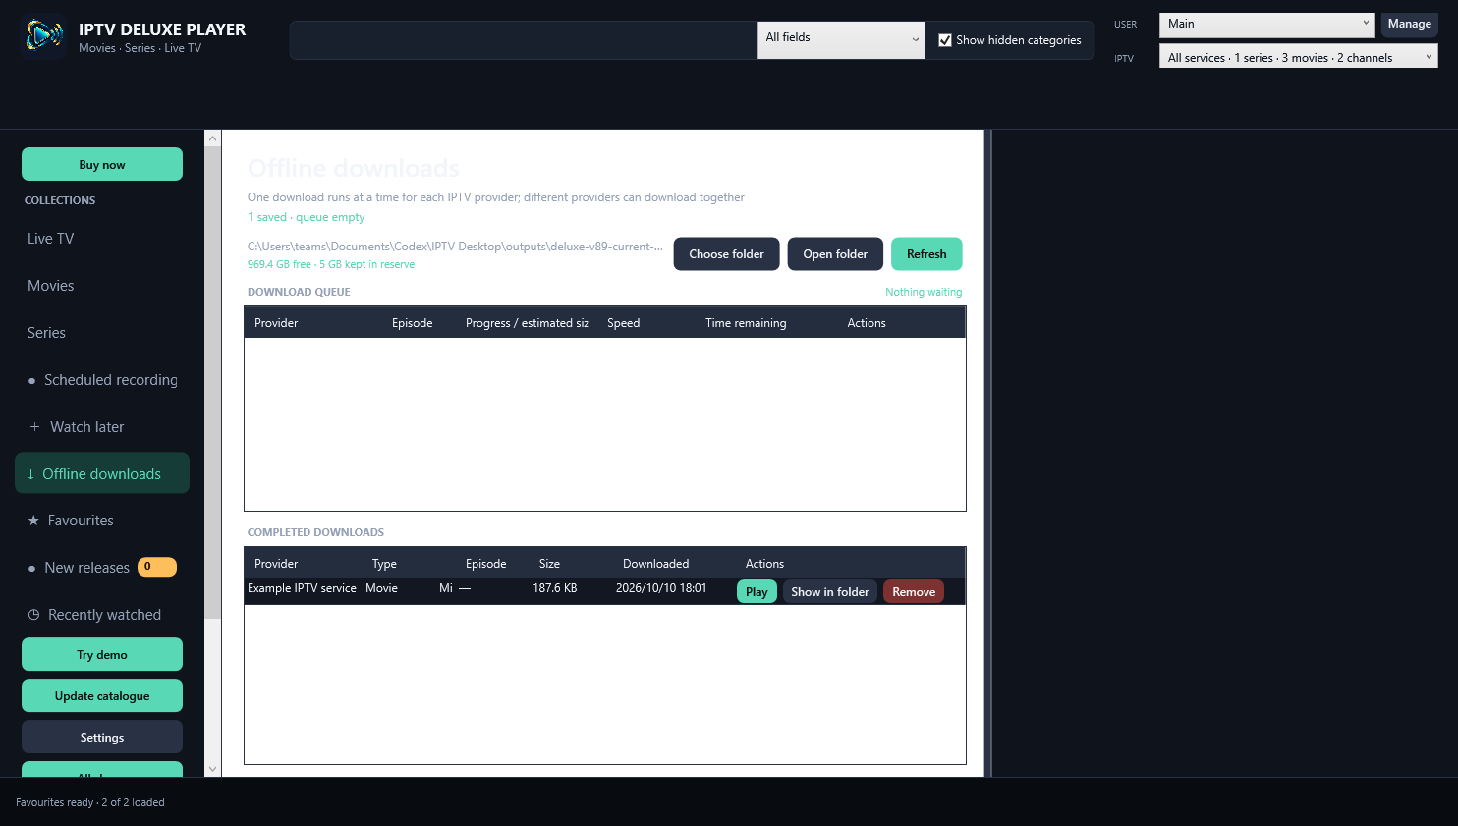Click the IPTV Deluxe Player logo icon

(42, 37)
